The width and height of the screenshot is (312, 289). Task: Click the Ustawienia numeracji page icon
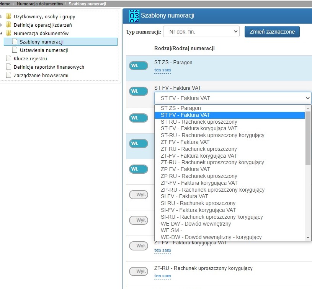[15, 50]
